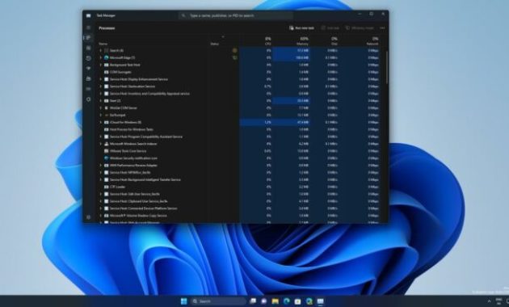Expand Service Host: Background Intelligent Transfer Service

101,179
